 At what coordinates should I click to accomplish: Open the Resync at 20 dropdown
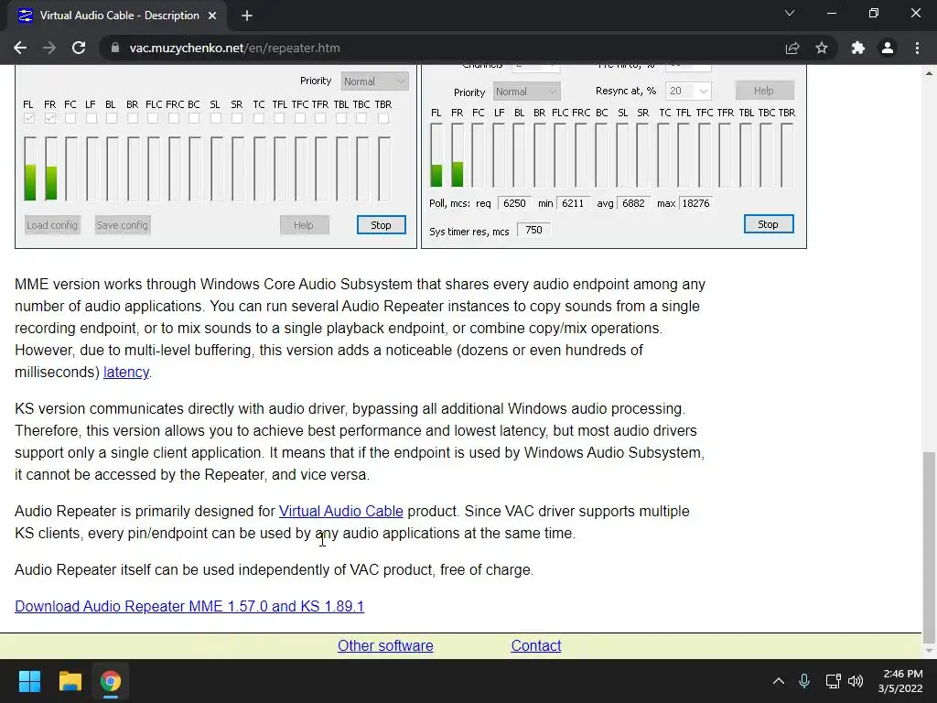(x=688, y=91)
